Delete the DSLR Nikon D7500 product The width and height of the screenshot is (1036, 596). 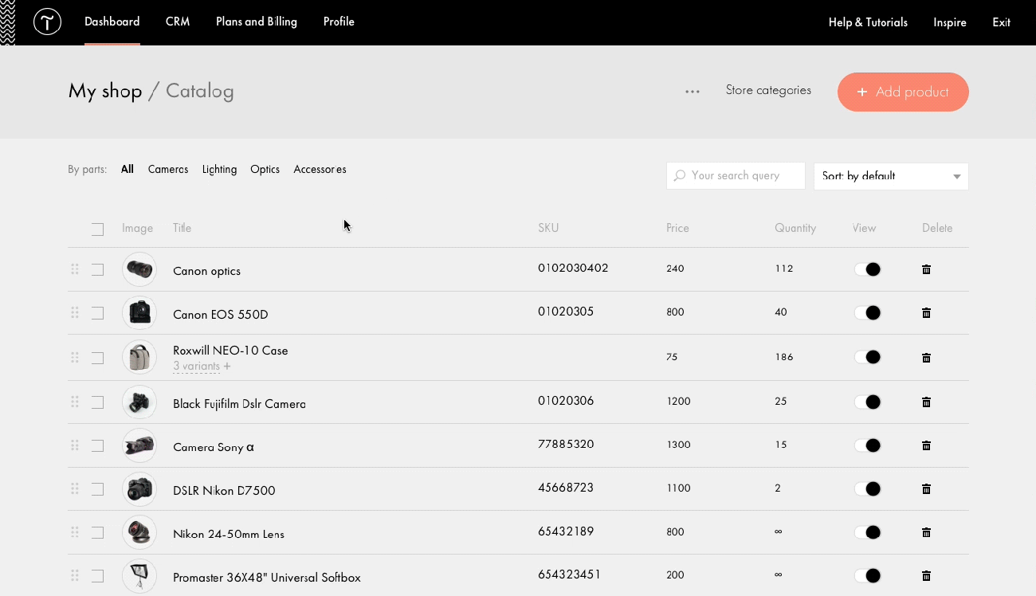click(x=926, y=488)
